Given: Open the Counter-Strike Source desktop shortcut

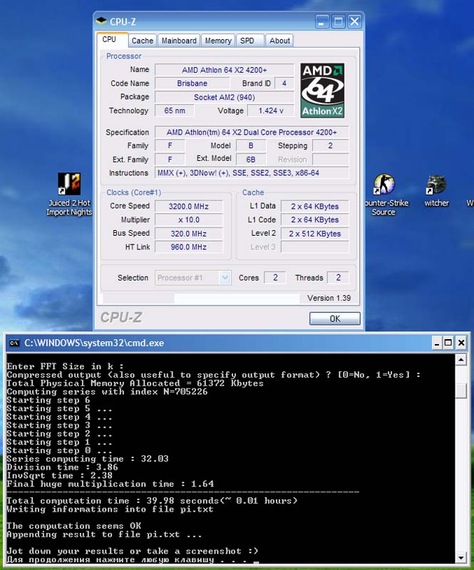Looking at the screenshot, I should tap(386, 195).
